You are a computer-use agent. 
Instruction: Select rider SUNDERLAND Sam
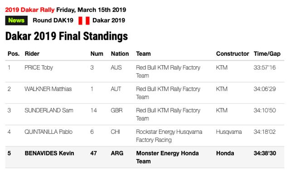tap(49, 111)
